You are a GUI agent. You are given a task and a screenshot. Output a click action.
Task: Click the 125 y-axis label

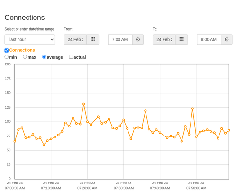[8, 107]
